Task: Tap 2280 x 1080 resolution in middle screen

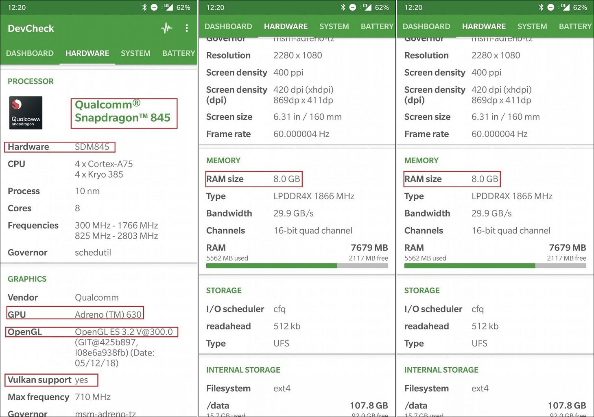Action: [x=297, y=55]
